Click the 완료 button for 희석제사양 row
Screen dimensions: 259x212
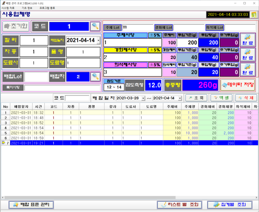click(248, 69)
